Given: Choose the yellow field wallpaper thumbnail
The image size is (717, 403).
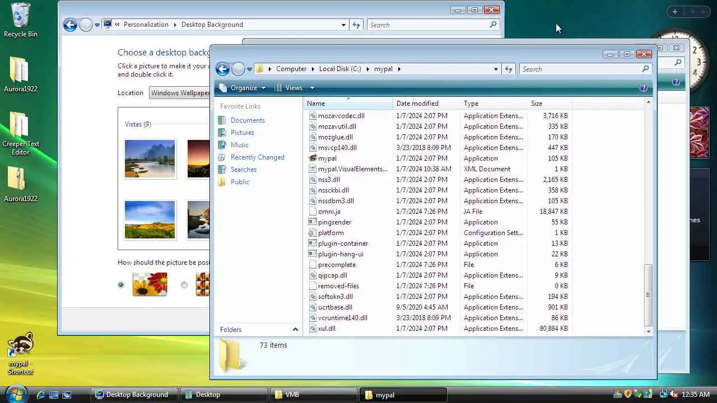Looking at the screenshot, I should 150,220.
